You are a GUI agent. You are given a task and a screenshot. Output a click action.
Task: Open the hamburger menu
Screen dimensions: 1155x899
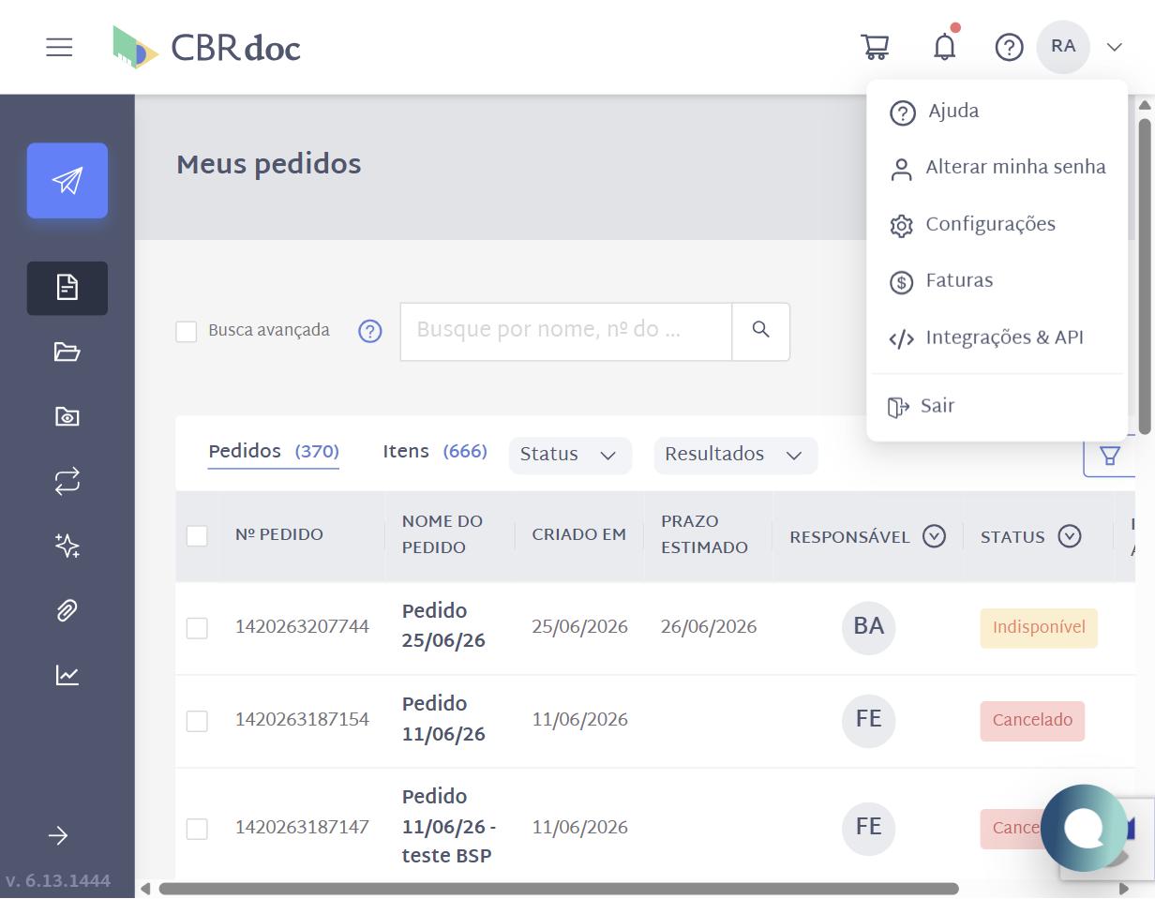(x=59, y=47)
